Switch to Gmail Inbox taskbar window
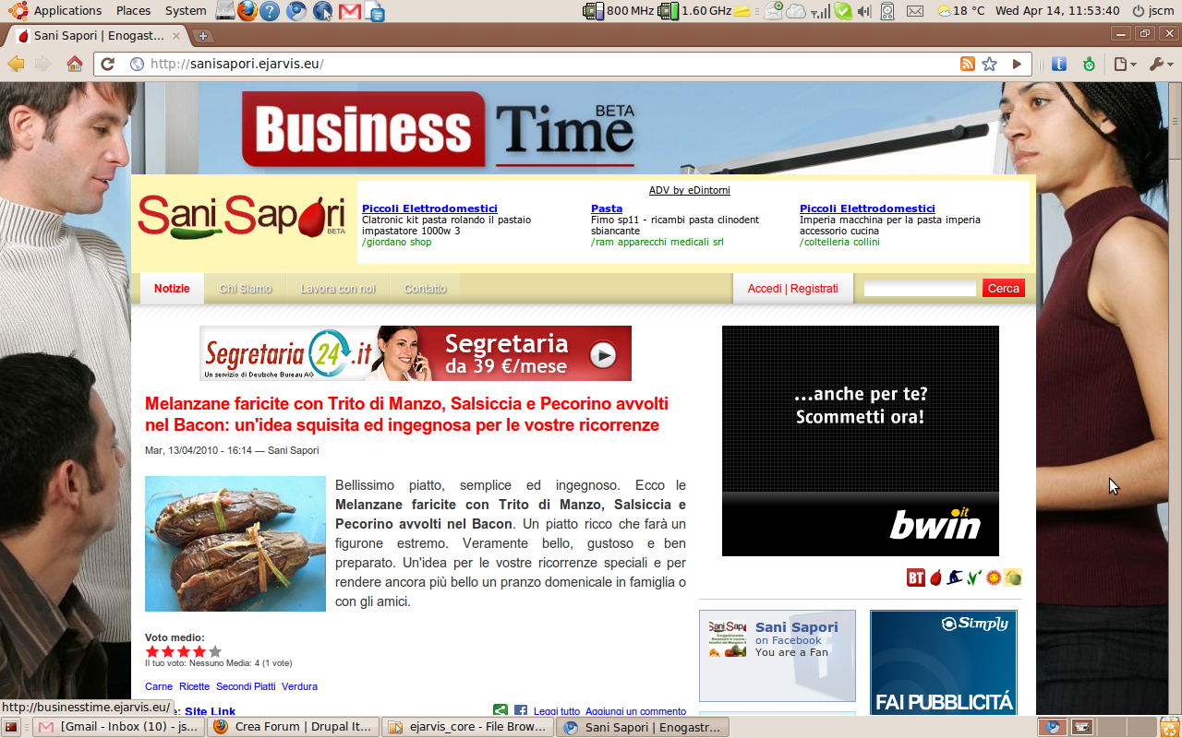This screenshot has height=738, width=1182. [x=119, y=727]
